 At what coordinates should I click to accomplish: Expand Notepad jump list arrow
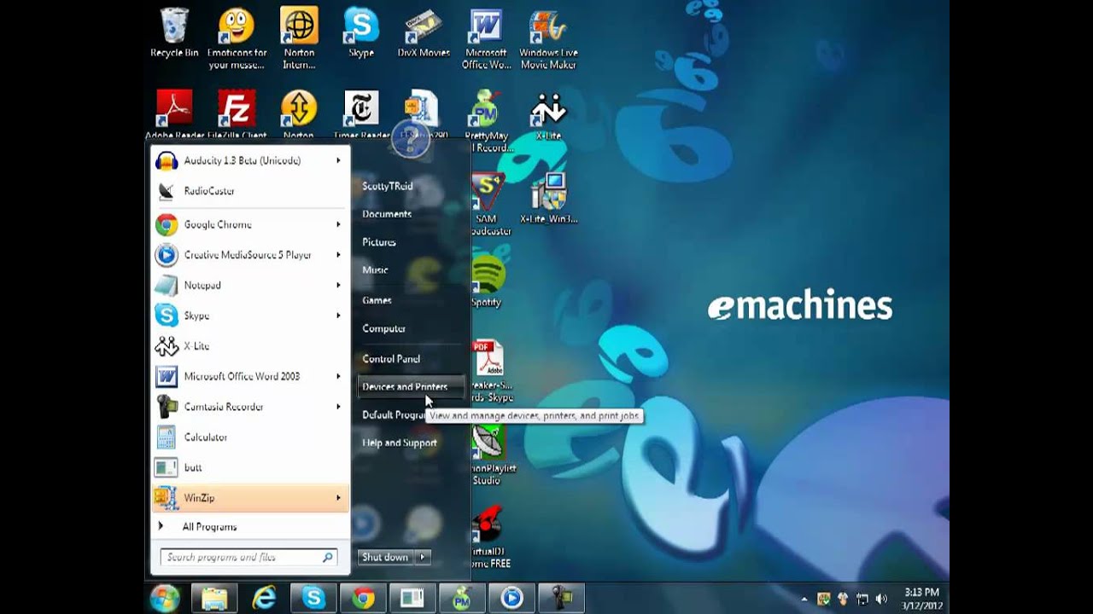338,285
